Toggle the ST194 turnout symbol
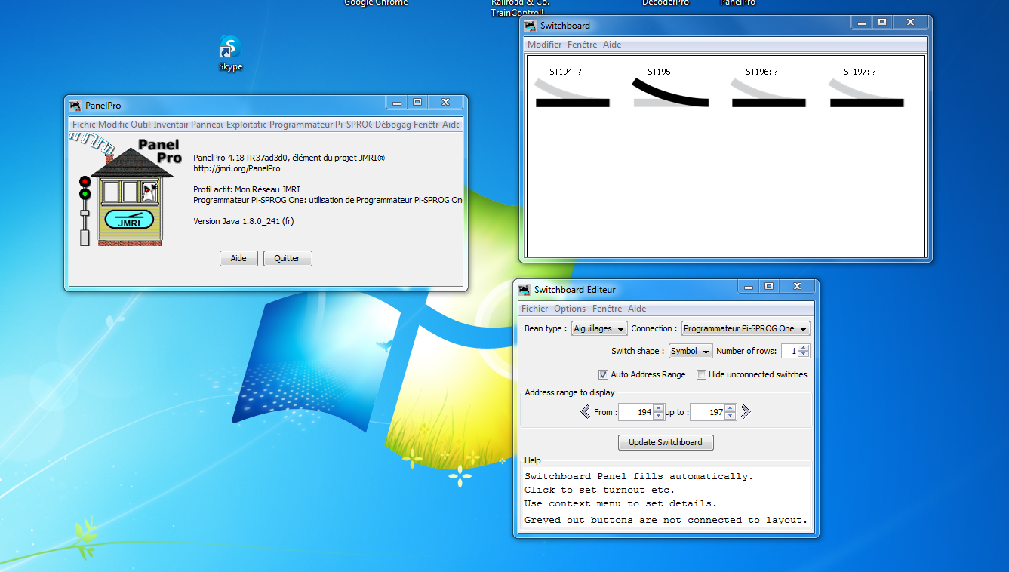The width and height of the screenshot is (1009, 572). point(572,94)
